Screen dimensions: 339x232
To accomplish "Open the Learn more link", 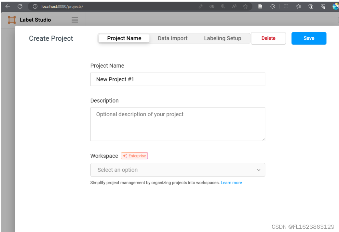I will (231, 183).
